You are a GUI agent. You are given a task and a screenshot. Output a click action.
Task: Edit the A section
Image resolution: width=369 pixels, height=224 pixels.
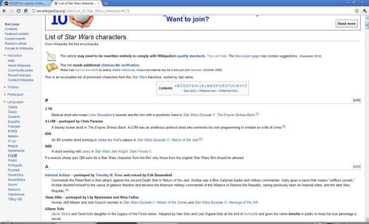point(357,167)
